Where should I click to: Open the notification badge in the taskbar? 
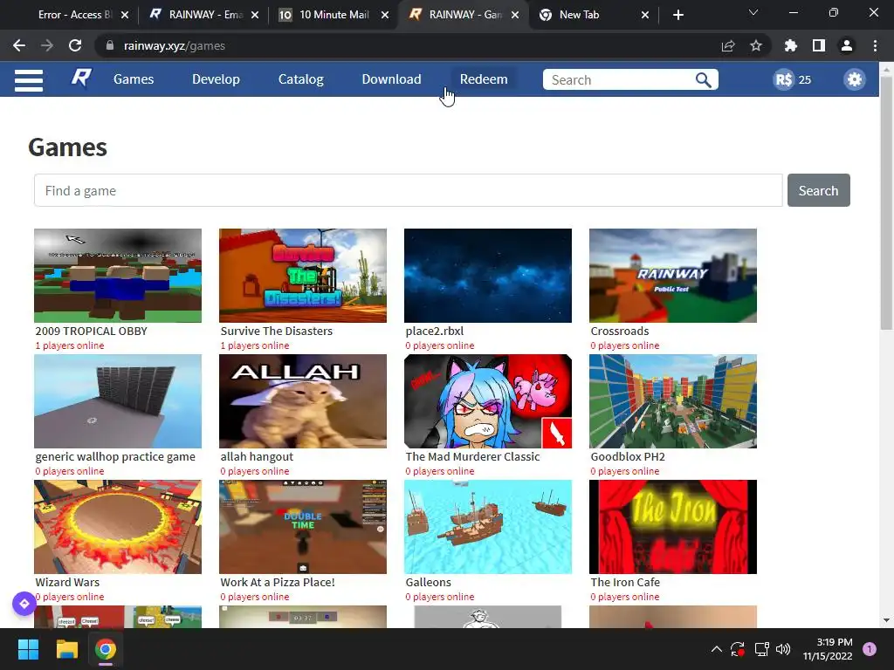tap(870, 649)
